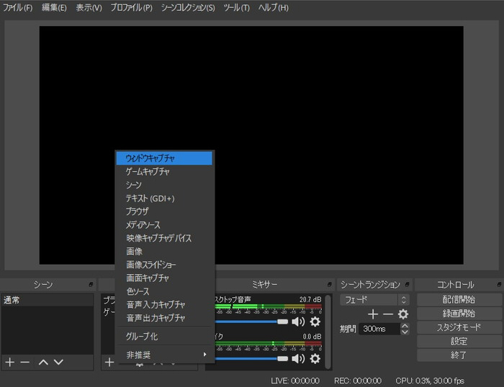
Task: Undock the シーン panel icon
Action: click(91, 285)
